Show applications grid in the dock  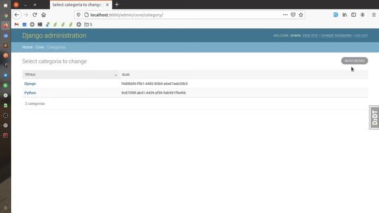(x=5, y=208)
